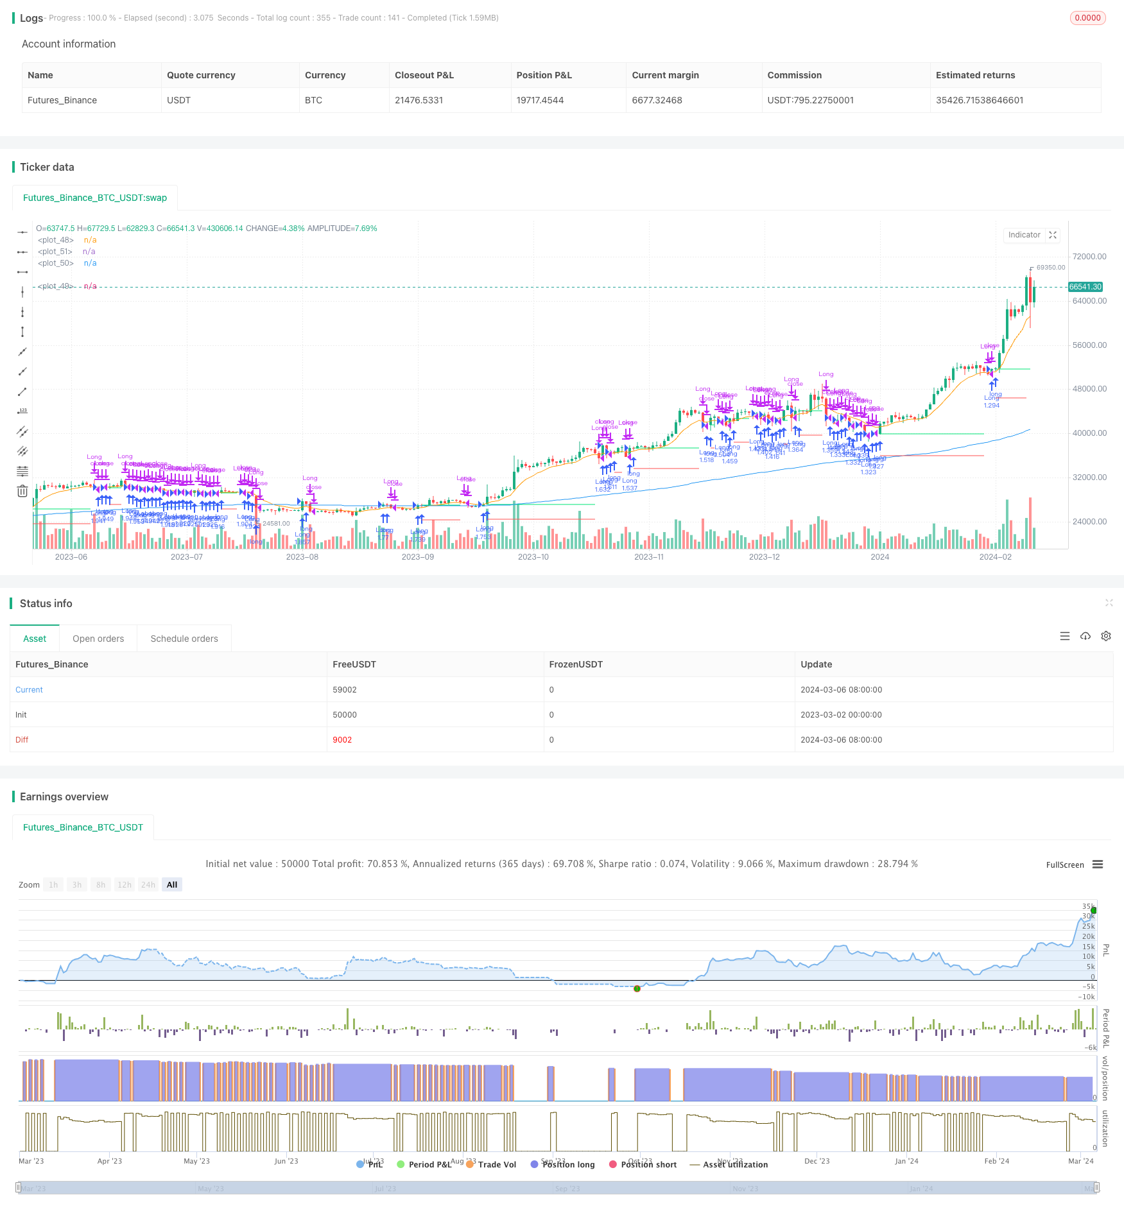Switch to the Futures_Binance_BTC_USDT earnings tab
This screenshot has height=1213, width=1124.
[x=83, y=827]
